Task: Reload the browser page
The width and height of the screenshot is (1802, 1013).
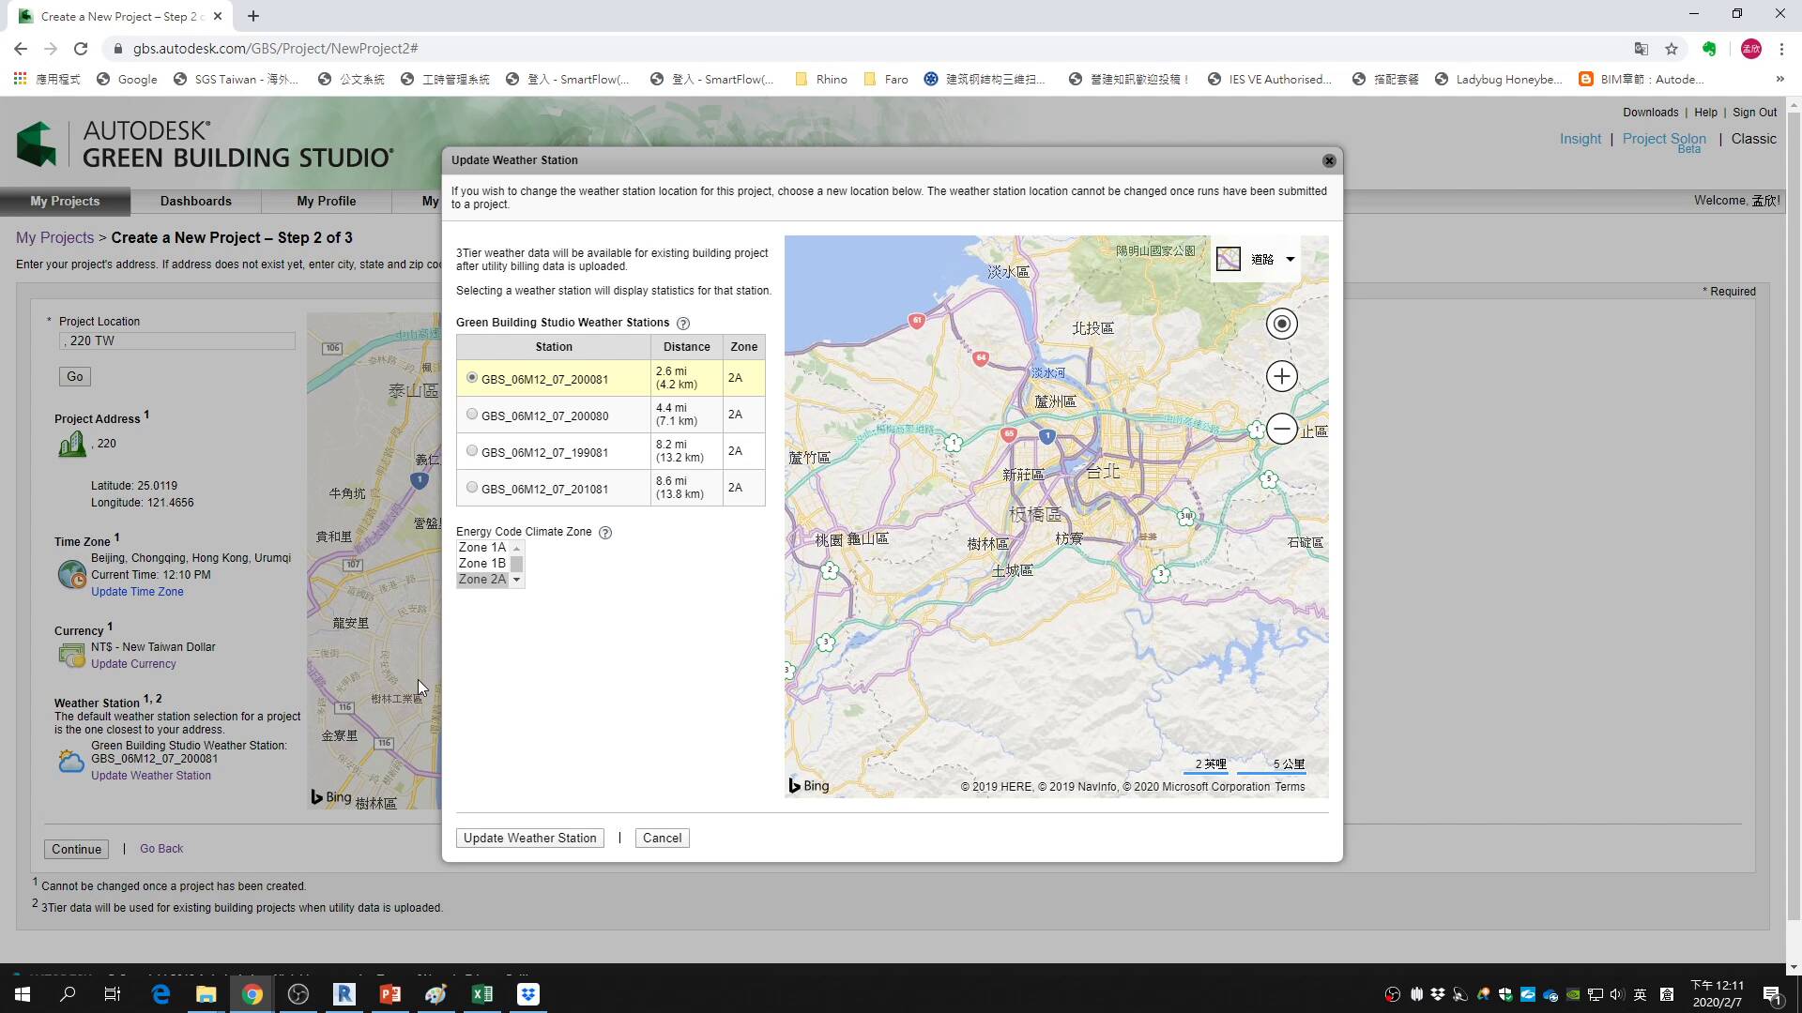Action: coord(81,49)
